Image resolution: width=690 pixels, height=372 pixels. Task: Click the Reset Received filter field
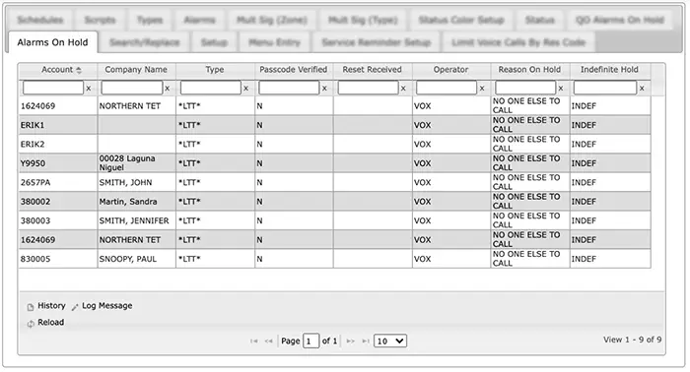368,88
